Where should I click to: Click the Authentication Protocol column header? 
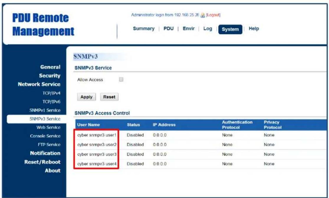(x=237, y=125)
